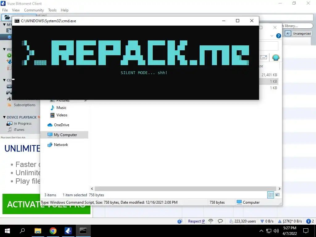Image resolution: width=316 pixels, height=237 pixels.
Task: Click the Vuze taskbar icon
Action: (x=68, y=231)
